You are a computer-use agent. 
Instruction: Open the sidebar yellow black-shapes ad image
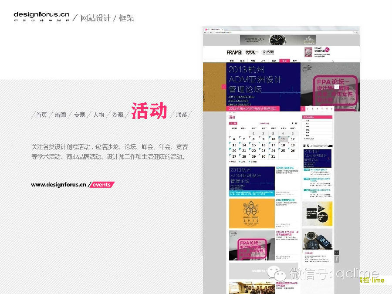317,214
